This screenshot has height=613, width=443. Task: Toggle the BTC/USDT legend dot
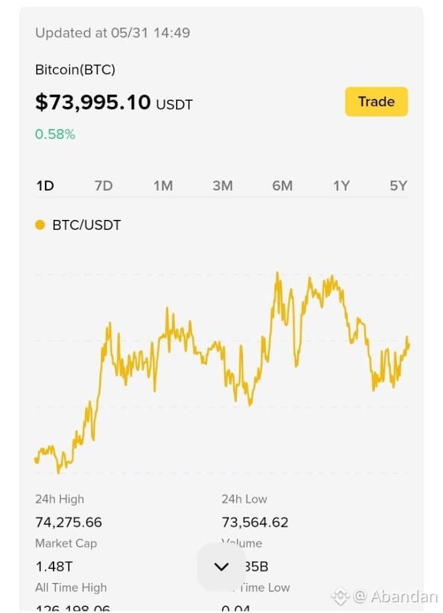coord(40,225)
